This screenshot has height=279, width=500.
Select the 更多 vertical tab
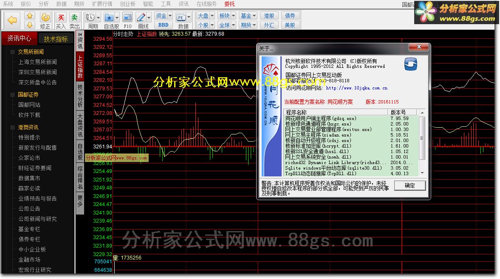[x=80, y=203]
